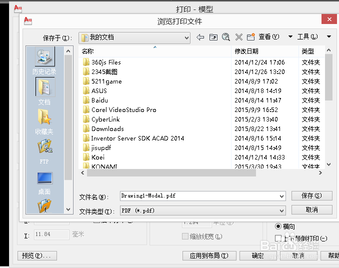Expand the 保存于 location dropdown
The image size is (339, 268).
coord(186,38)
